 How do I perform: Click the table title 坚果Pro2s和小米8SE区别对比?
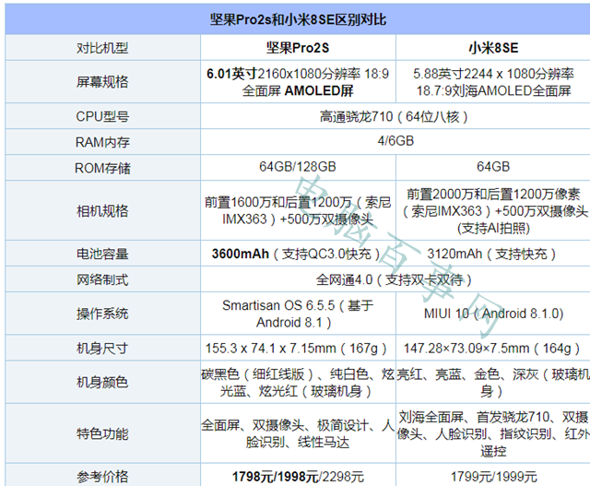click(x=295, y=18)
